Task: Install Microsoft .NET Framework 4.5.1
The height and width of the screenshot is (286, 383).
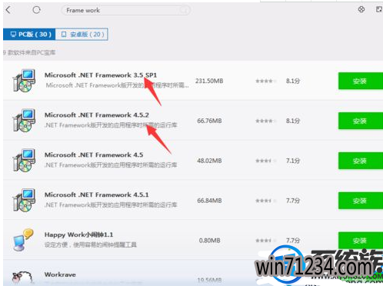Action: click(x=361, y=201)
